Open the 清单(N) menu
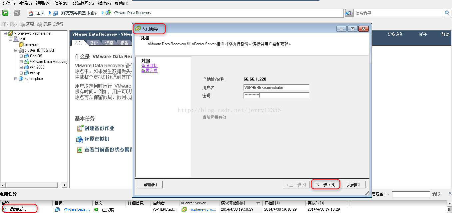452x213 pixels. 61,3
